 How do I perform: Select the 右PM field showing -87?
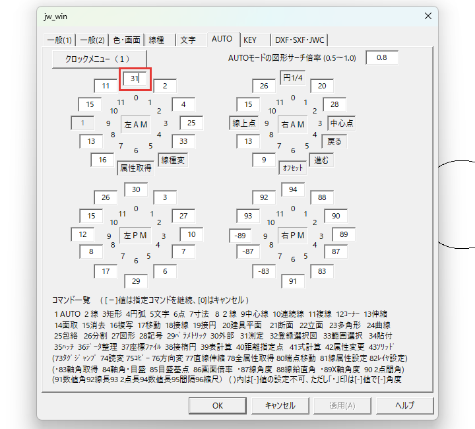[x=249, y=251]
